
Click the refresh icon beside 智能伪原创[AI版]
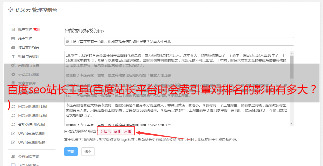(x=13, y=124)
